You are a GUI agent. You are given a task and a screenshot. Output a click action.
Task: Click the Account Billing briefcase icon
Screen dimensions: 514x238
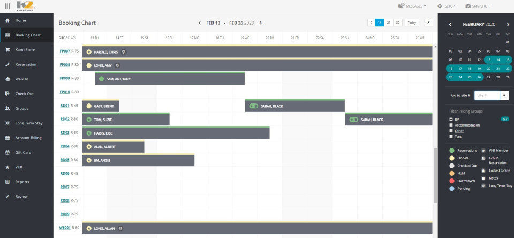(x=7, y=138)
